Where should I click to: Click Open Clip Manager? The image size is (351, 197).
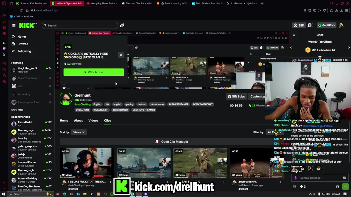(x=172, y=142)
